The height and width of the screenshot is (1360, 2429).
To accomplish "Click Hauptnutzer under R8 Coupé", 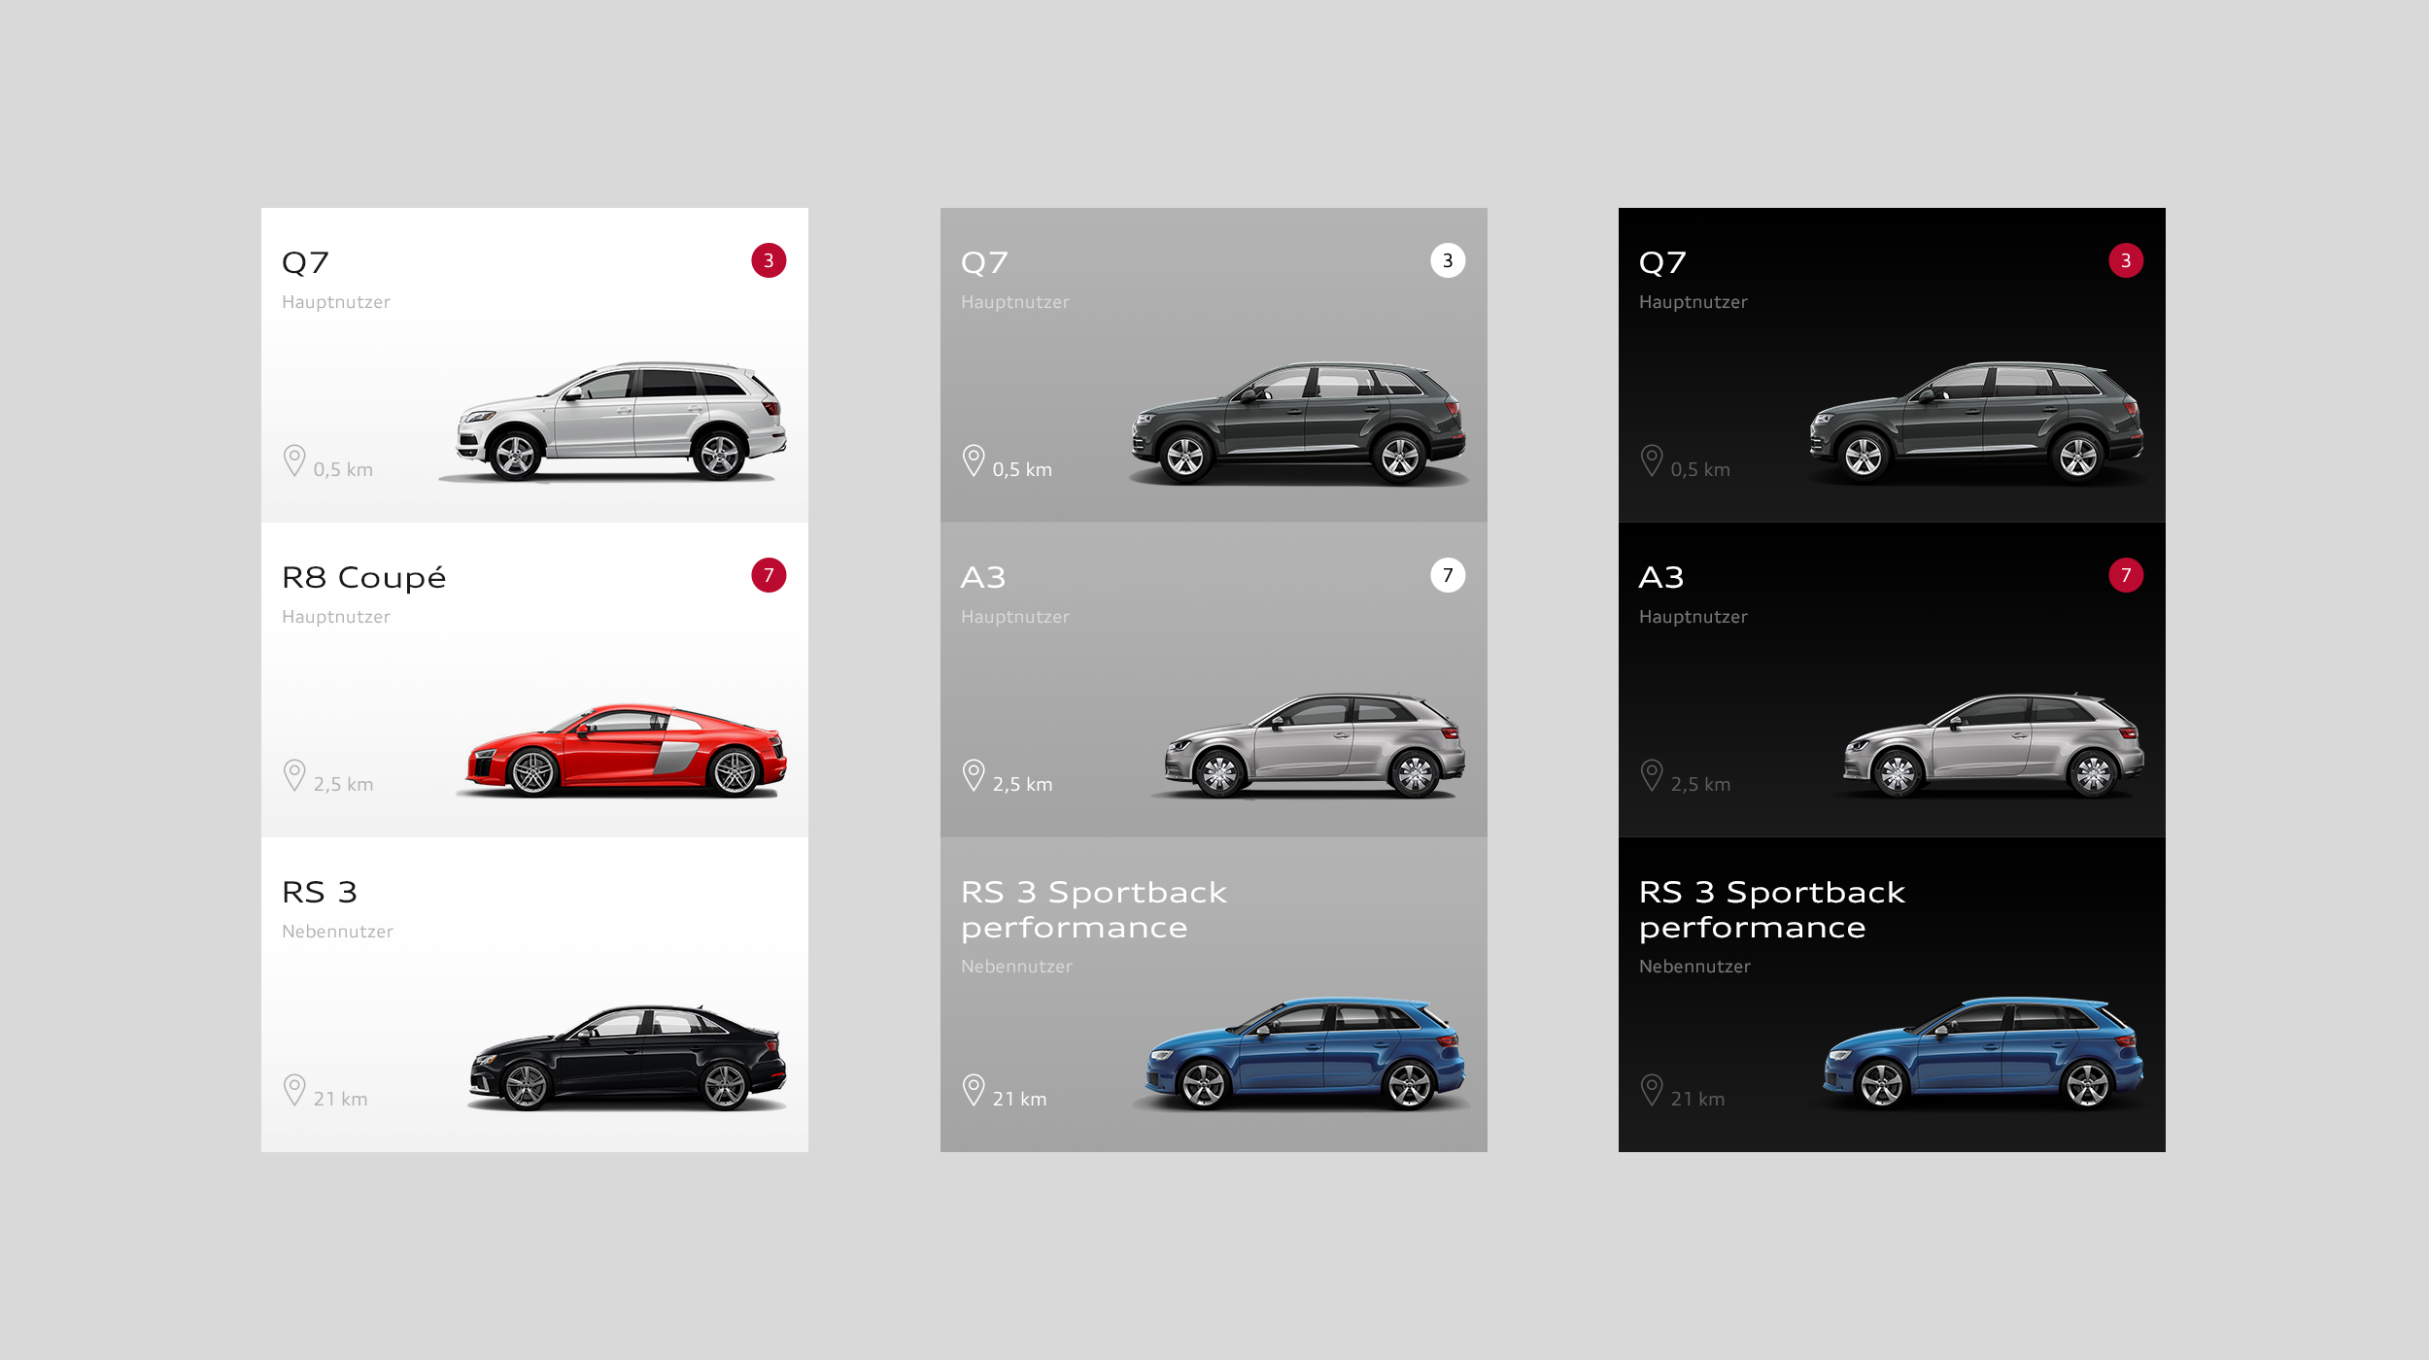I will tap(336, 617).
